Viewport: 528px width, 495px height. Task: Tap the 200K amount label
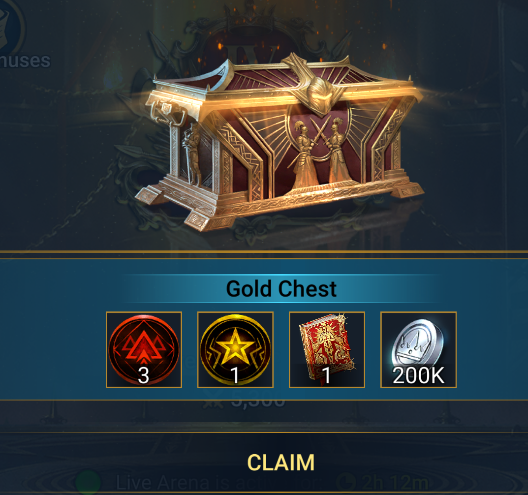pyautogui.click(x=419, y=375)
